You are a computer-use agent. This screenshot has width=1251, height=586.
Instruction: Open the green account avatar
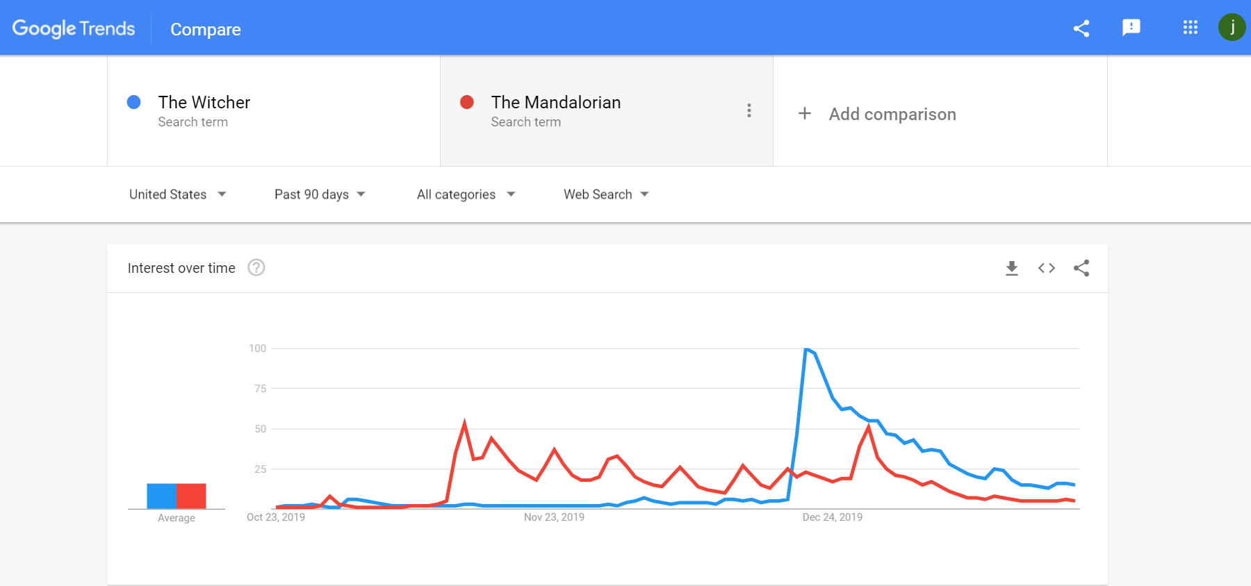click(x=1232, y=27)
